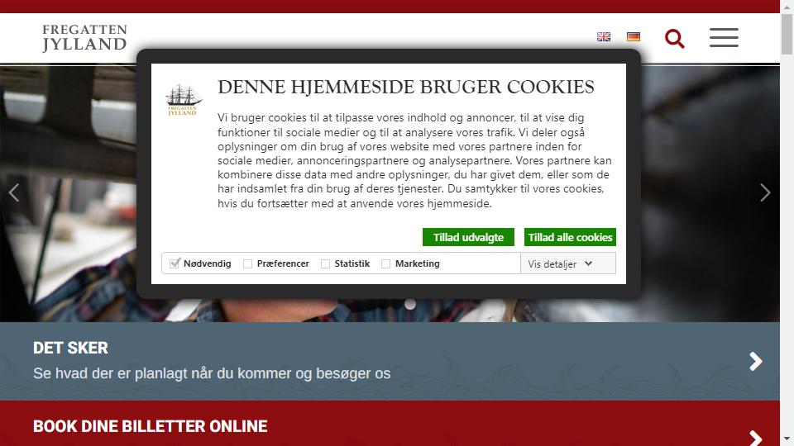The image size is (794, 446).
Task: Go to next carousel slide arrow
Action: (x=764, y=192)
